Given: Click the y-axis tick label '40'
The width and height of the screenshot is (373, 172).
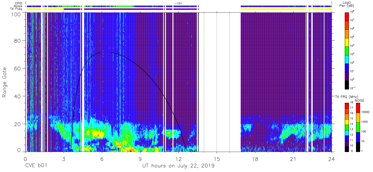Looking at the screenshot, I should [x=18, y=96].
